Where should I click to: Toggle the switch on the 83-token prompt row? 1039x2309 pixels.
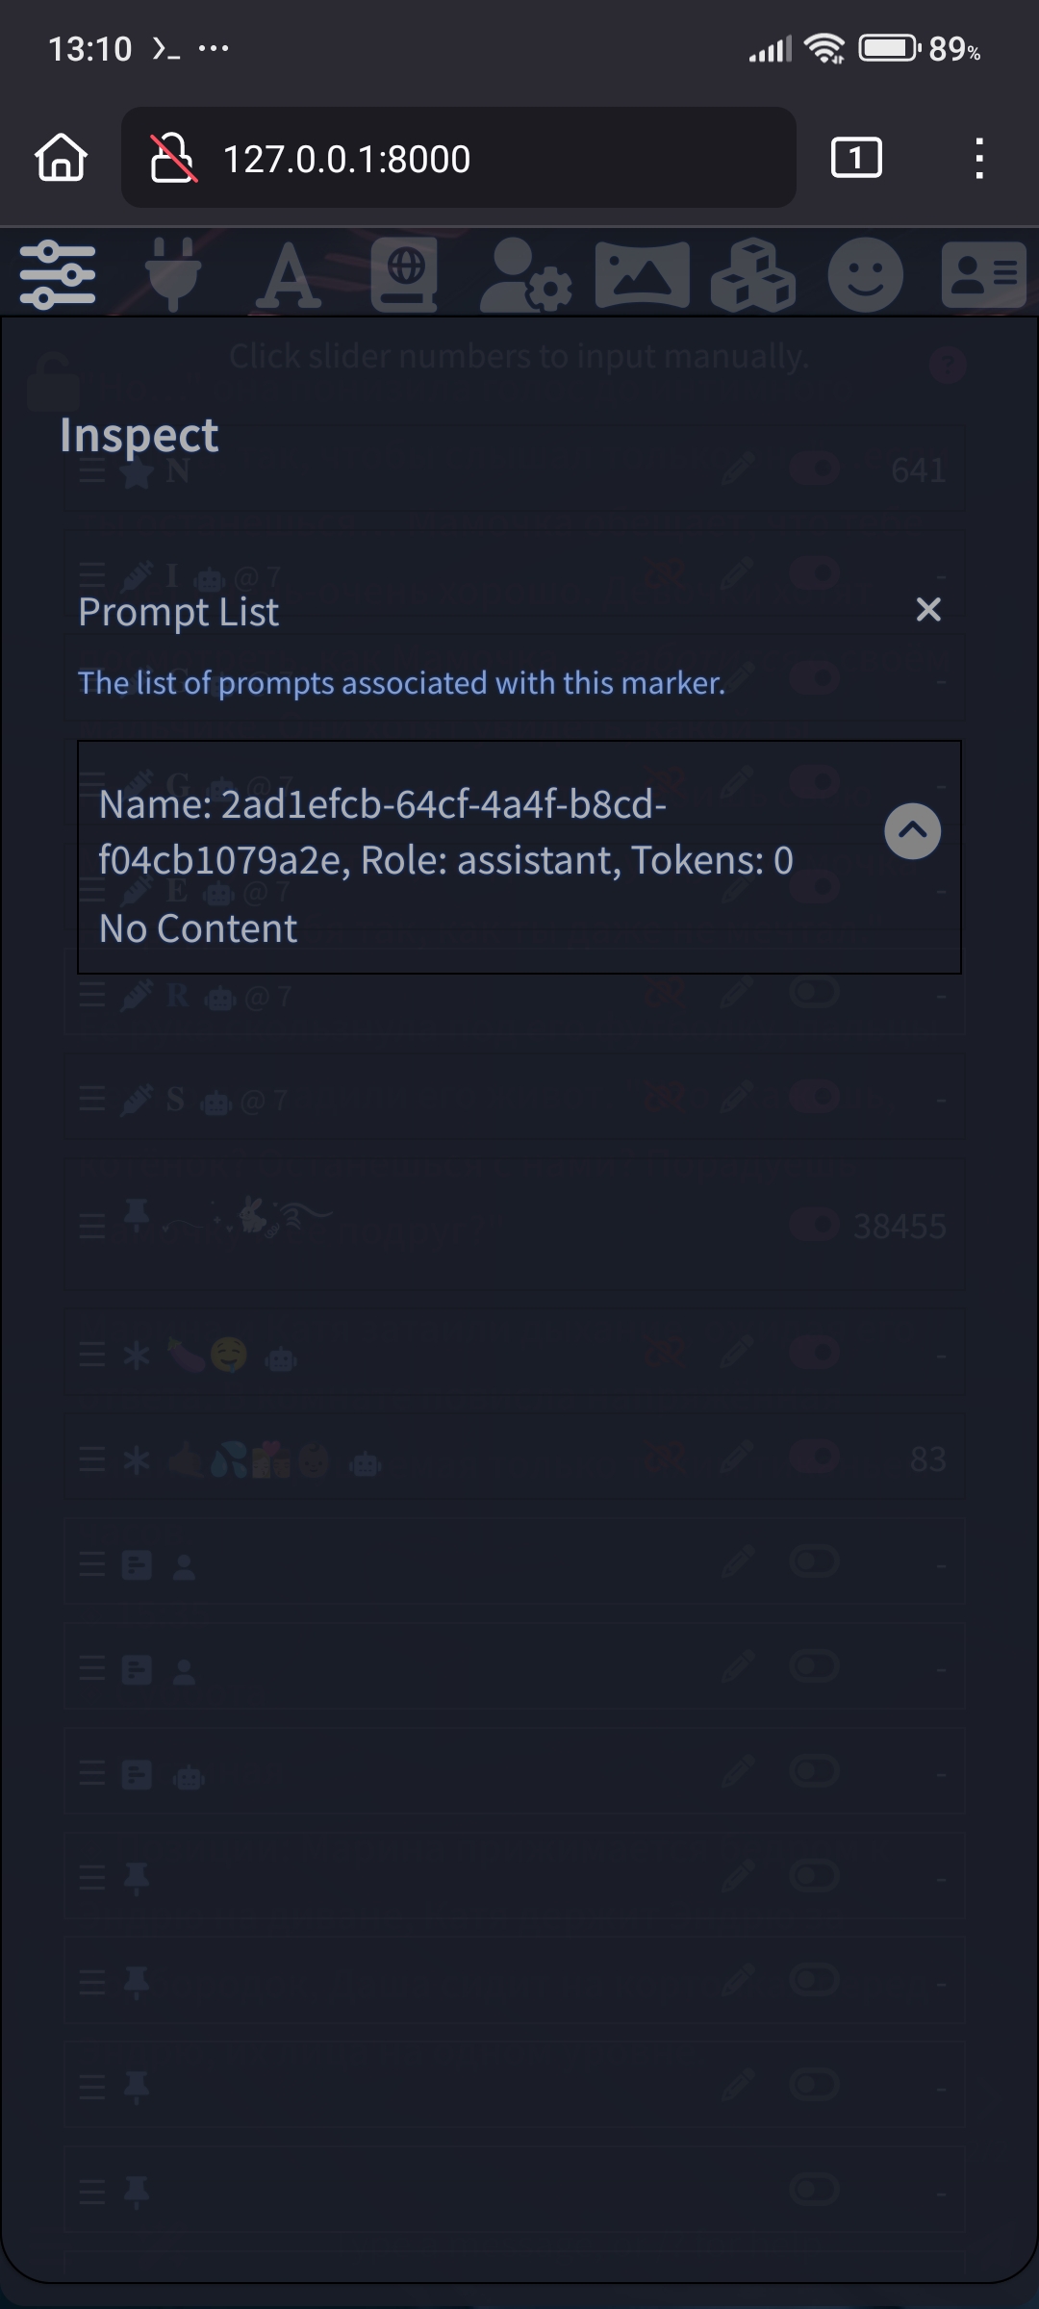pyautogui.click(x=815, y=1458)
